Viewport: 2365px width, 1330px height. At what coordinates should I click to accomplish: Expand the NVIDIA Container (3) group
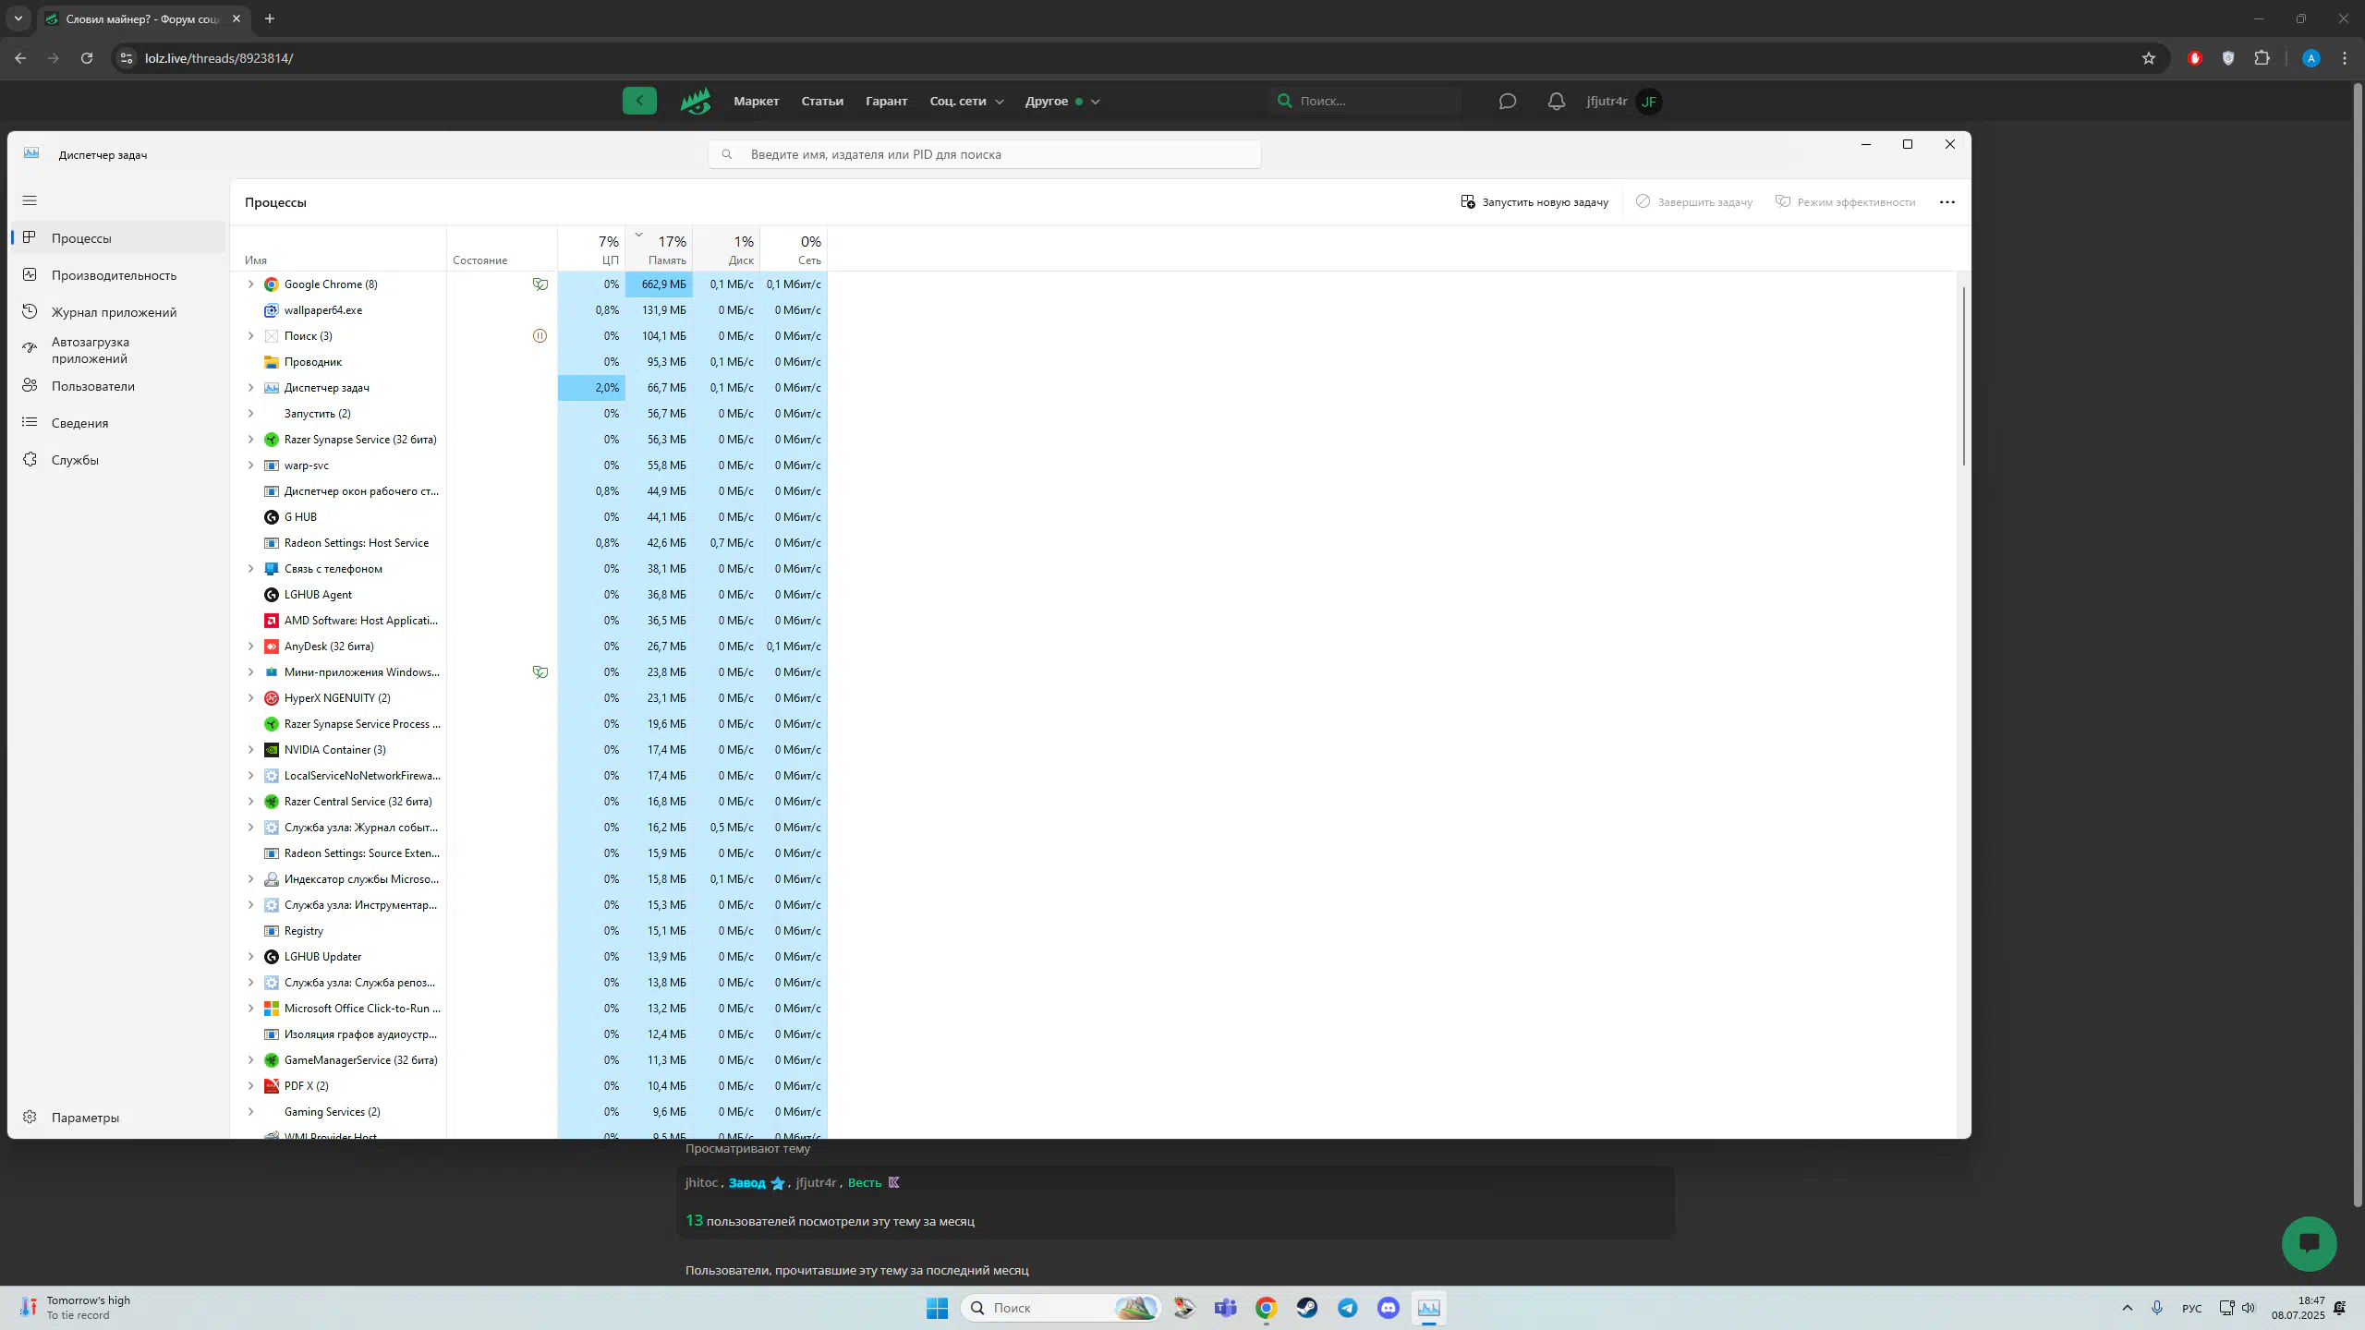pyautogui.click(x=250, y=750)
